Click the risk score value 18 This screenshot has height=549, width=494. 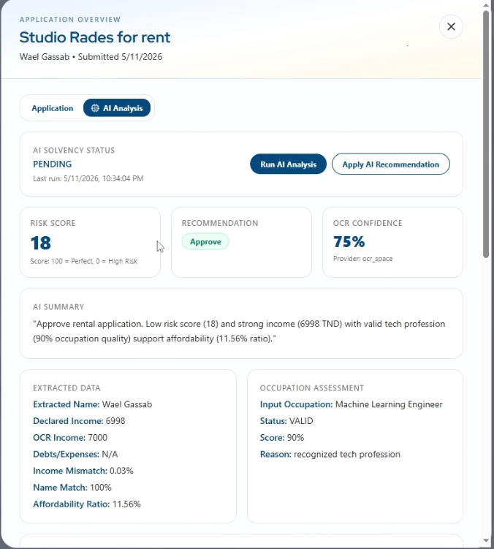(41, 243)
